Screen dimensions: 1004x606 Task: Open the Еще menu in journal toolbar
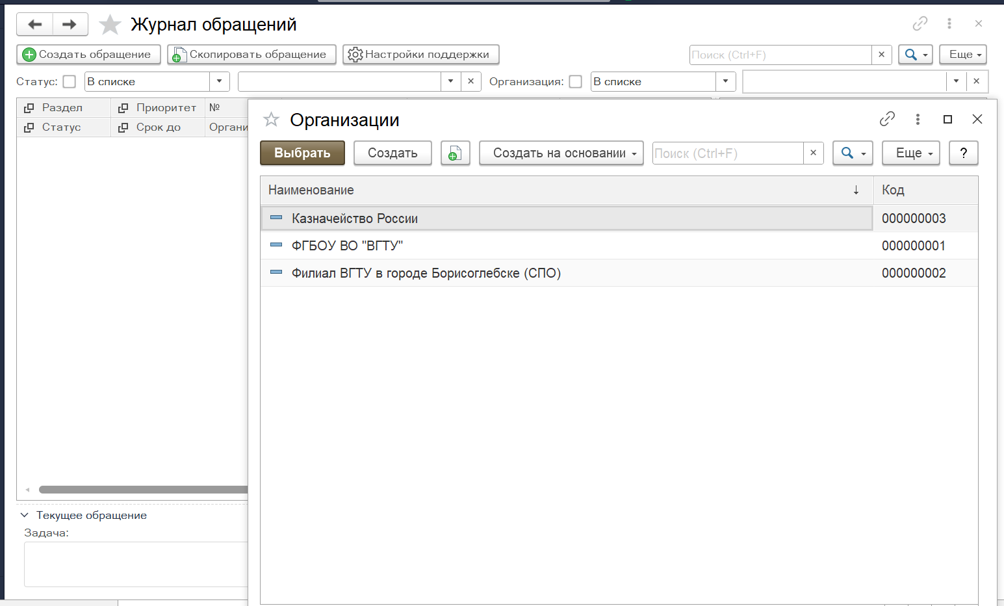pos(962,55)
